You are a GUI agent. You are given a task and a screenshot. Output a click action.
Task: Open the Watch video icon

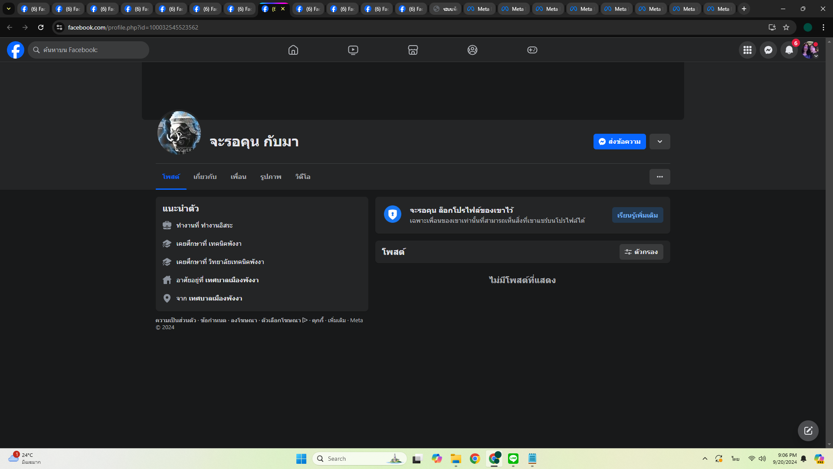[353, 50]
